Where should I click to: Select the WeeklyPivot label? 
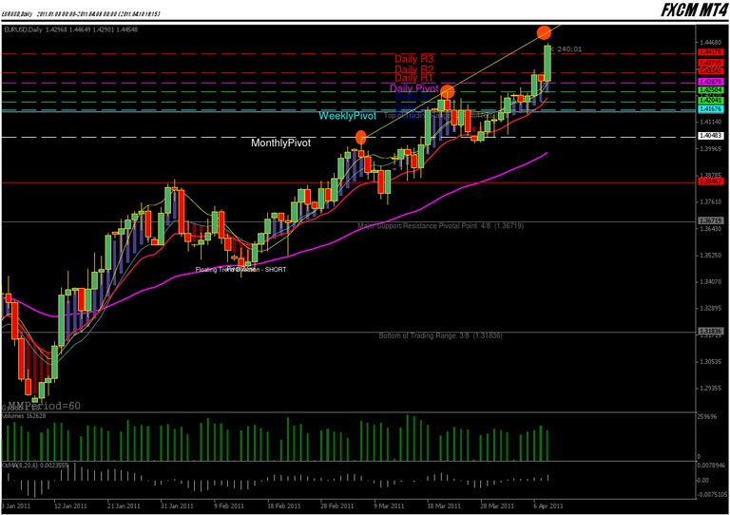point(347,116)
